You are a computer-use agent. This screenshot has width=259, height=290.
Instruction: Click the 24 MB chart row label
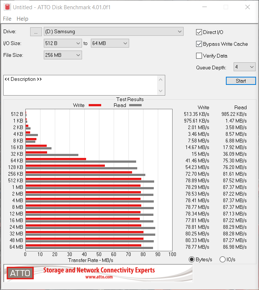tap(17, 227)
